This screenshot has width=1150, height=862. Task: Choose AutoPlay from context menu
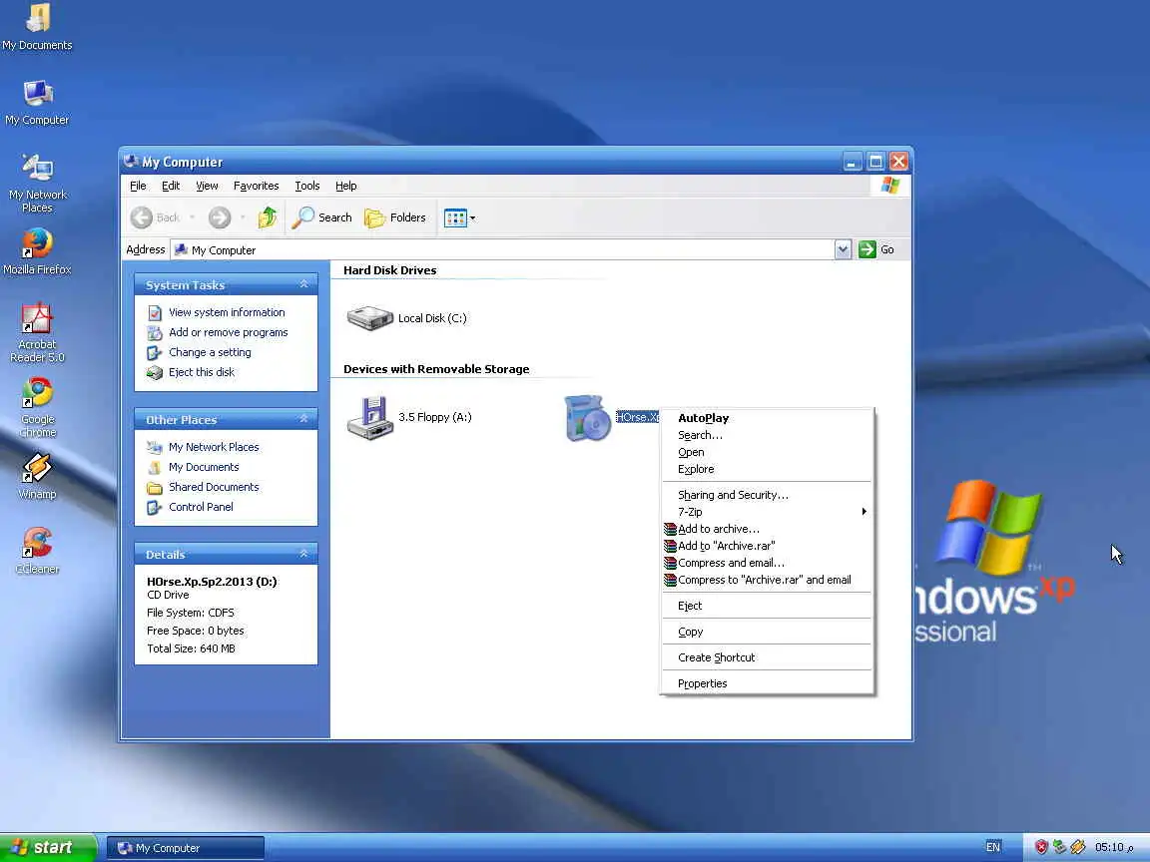tap(767, 418)
